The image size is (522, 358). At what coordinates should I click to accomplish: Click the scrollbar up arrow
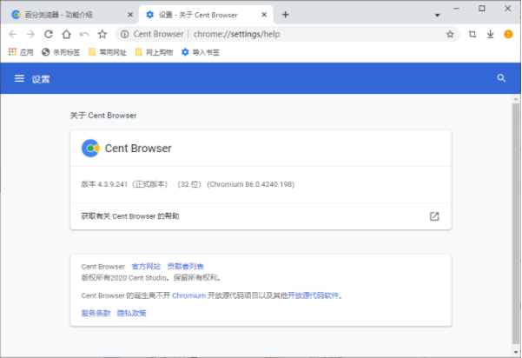[x=516, y=99]
